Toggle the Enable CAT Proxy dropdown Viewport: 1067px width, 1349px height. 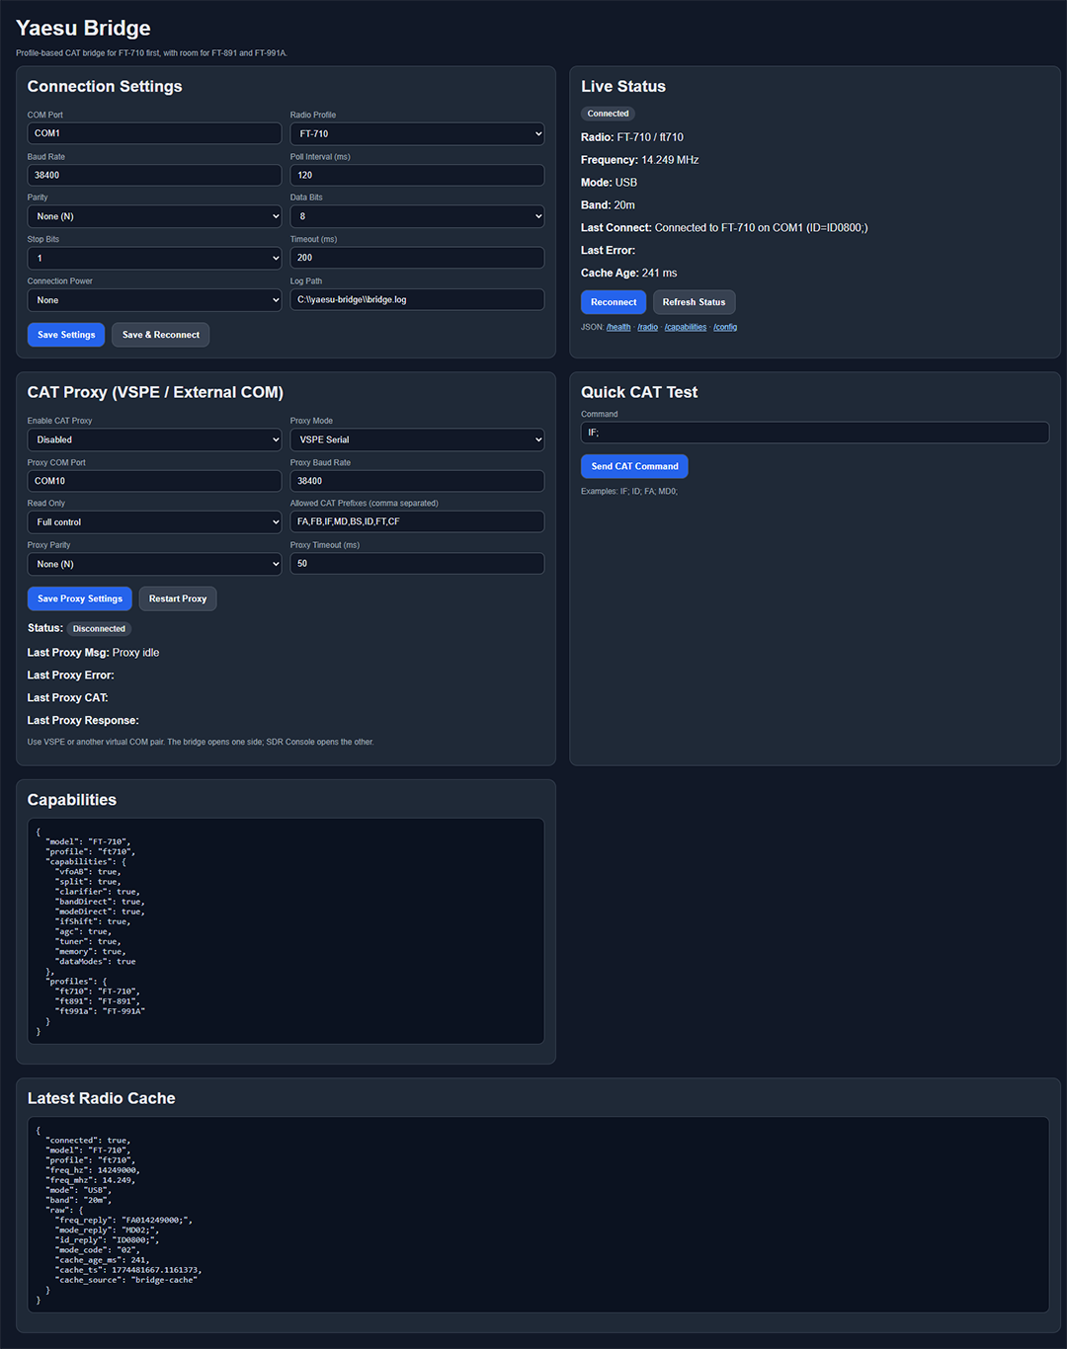[x=154, y=439]
